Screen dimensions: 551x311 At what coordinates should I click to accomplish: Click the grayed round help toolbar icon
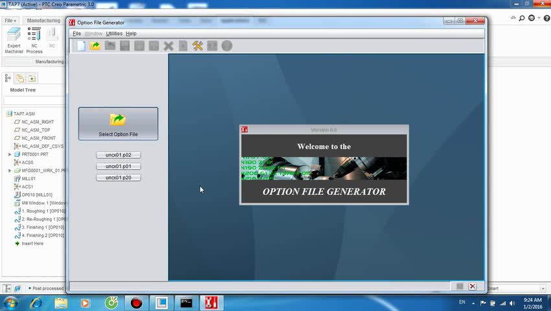pyautogui.click(x=227, y=46)
